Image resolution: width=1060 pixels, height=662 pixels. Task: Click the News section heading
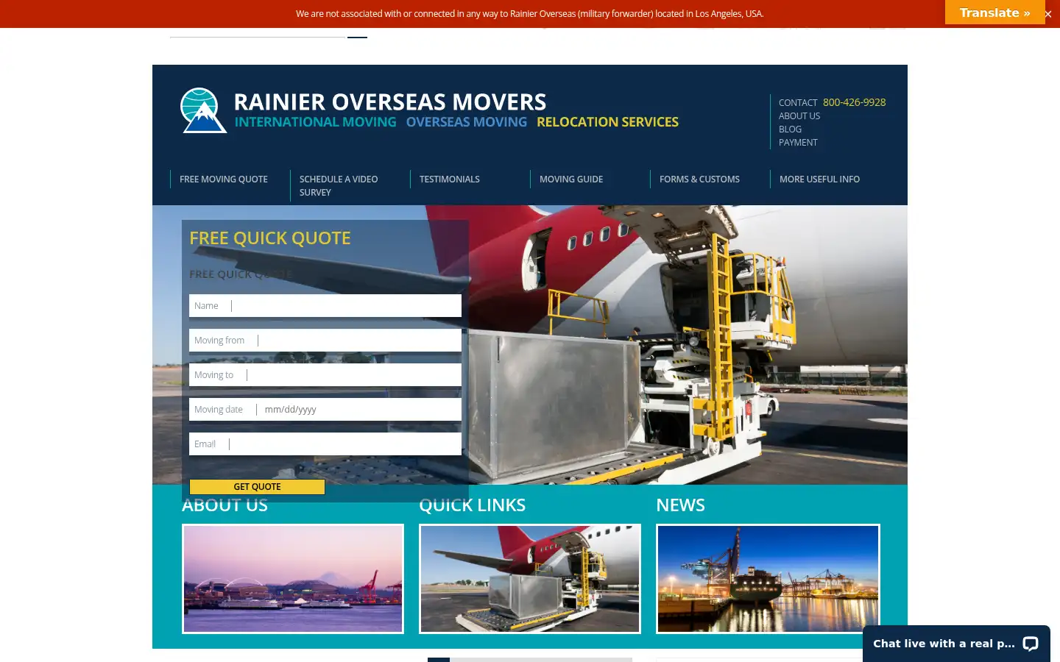[680, 505]
